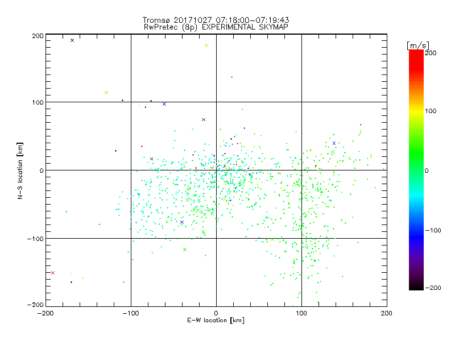The height and width of the screenshot is (341, 455).
Task: Select the yellow-green X marker near the top center
Action: pos(206,45)
